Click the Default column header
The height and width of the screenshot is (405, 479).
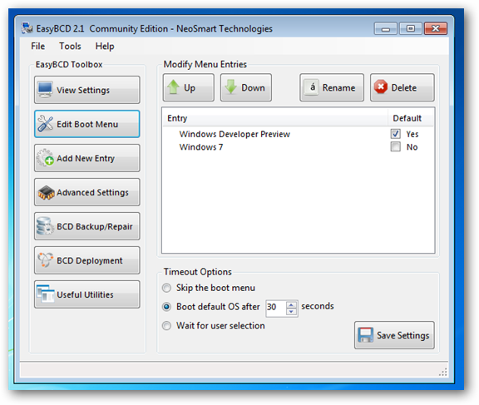pyautogui.click(x=411, y=118)
